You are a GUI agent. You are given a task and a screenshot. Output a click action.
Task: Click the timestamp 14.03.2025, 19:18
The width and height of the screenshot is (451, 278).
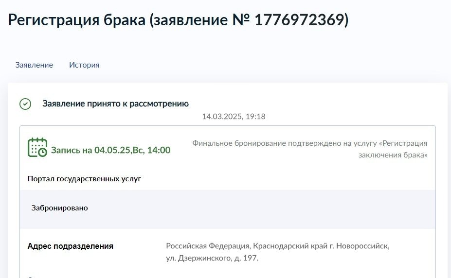(234, 116)
